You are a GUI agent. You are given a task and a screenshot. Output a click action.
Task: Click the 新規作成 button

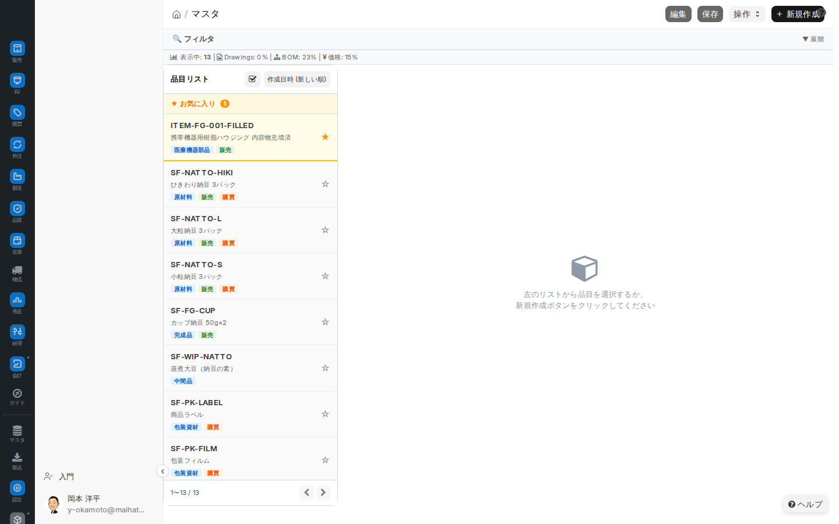798,14
